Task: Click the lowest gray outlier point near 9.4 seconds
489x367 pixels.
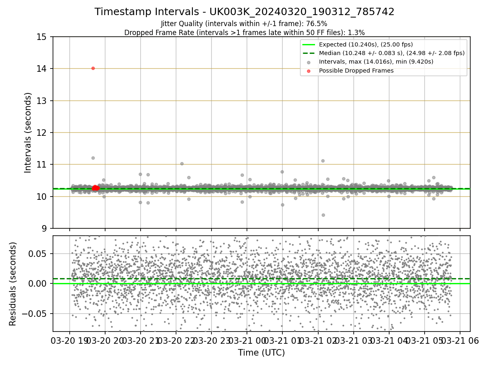Action: 323,215
